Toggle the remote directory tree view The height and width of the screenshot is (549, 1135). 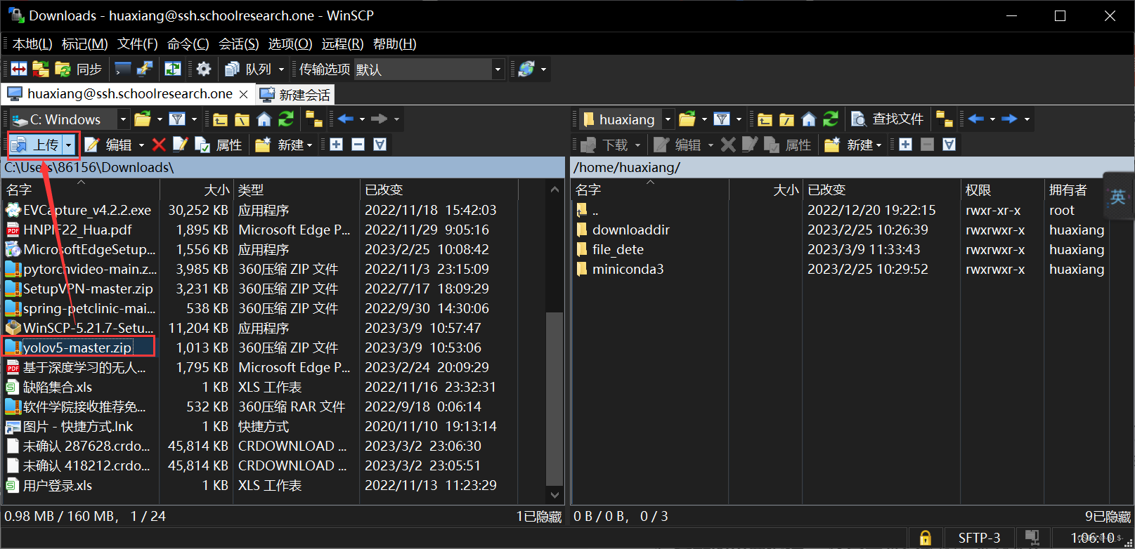(945, 119)
